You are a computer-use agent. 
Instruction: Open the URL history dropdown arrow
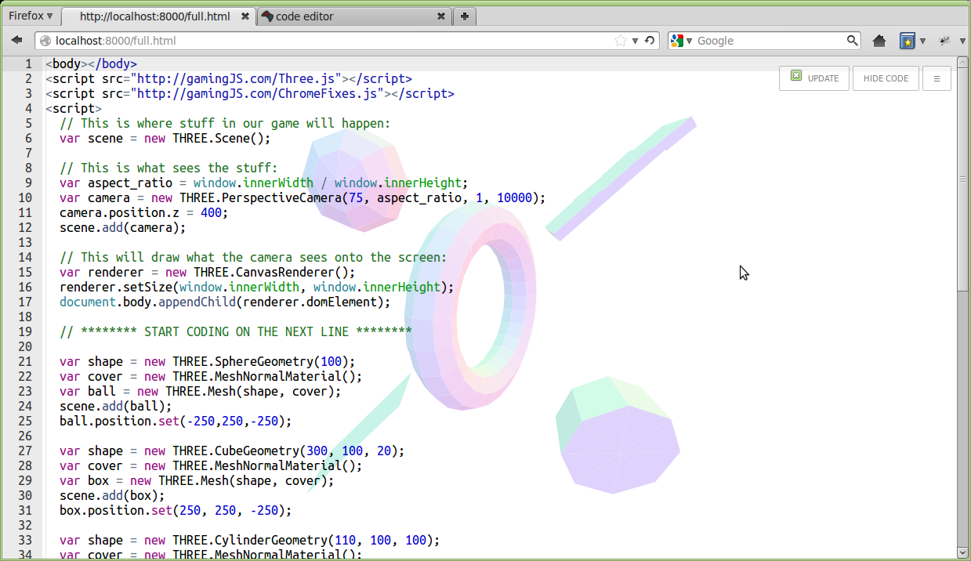636,41
